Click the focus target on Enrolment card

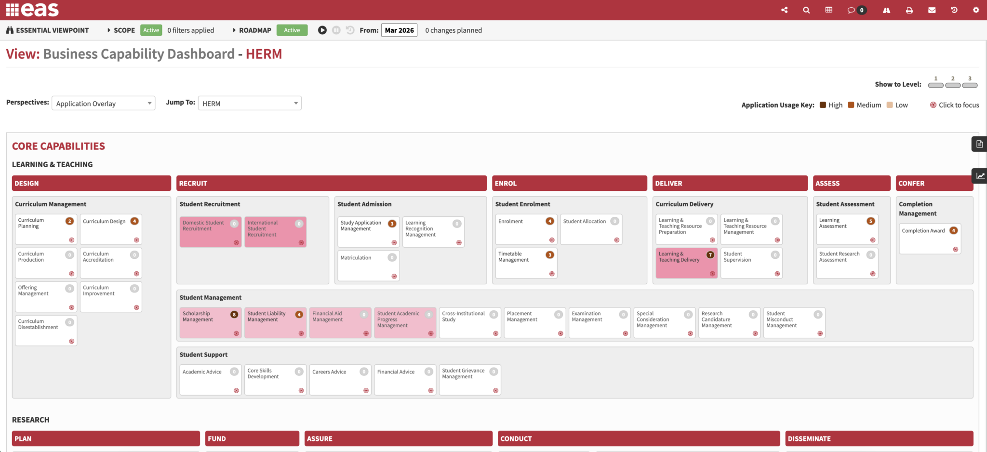coord(552,240)
